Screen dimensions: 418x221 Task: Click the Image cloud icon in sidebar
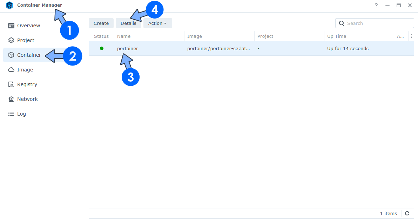pos(11,70)
